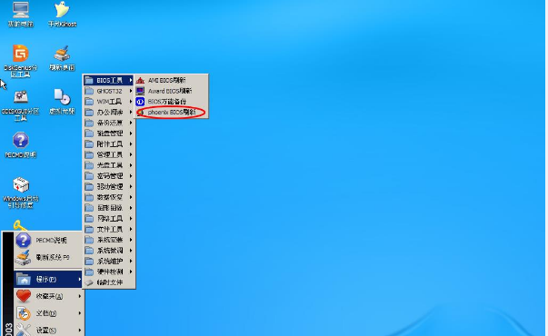Image resolution: width=548 pixels, height=336 pixels.
Task: Open the 驱动管理 menu entry
Action: (x=109, y=186)
